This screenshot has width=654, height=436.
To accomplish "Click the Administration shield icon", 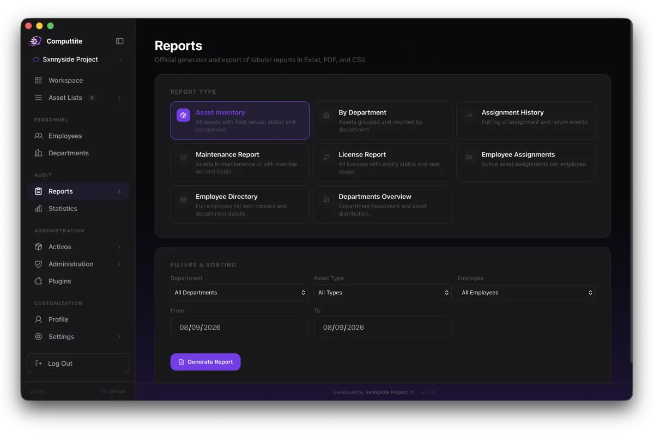I will pyautogui.click(x=38, y=264).
